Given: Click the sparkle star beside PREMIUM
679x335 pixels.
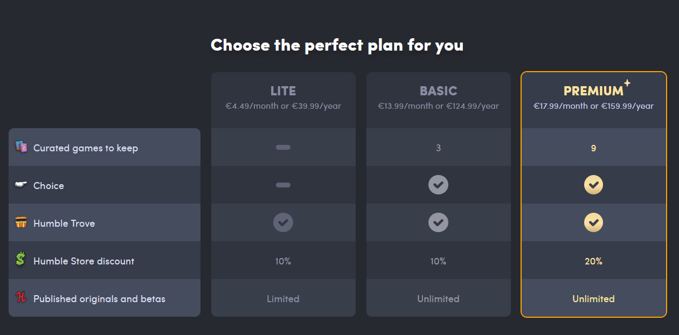Looking at the screenshot, I should tap(627, 83).
